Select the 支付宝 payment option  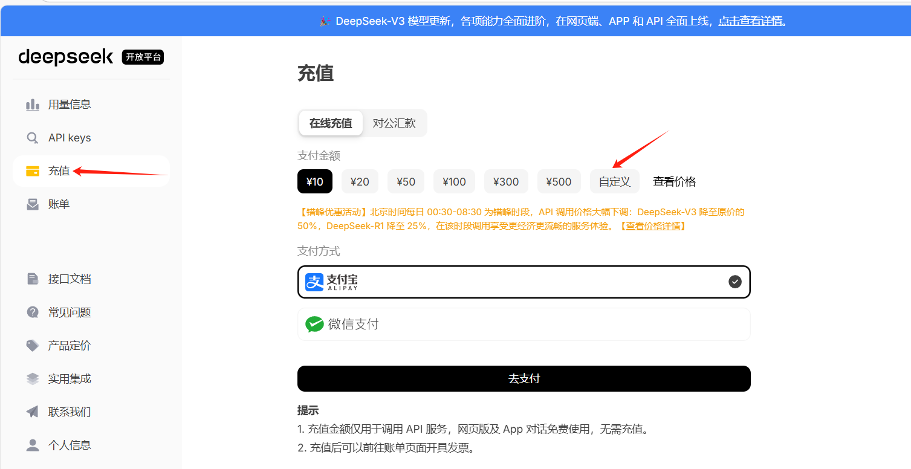524,282
